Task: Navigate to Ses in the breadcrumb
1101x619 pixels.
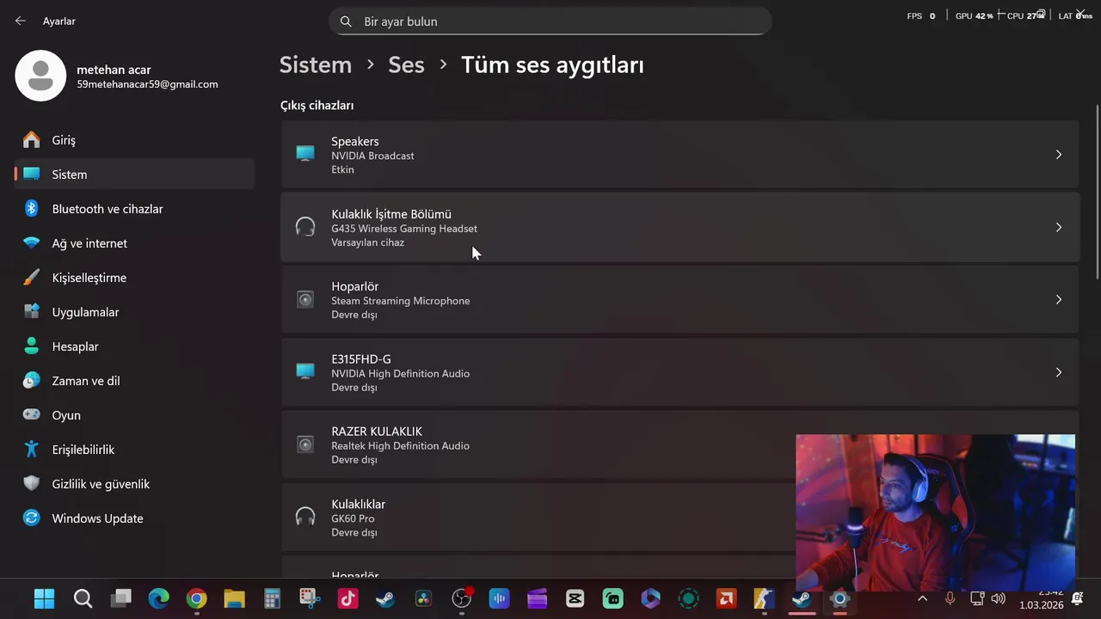Action: pyautogui.click(x=406, y=64)
